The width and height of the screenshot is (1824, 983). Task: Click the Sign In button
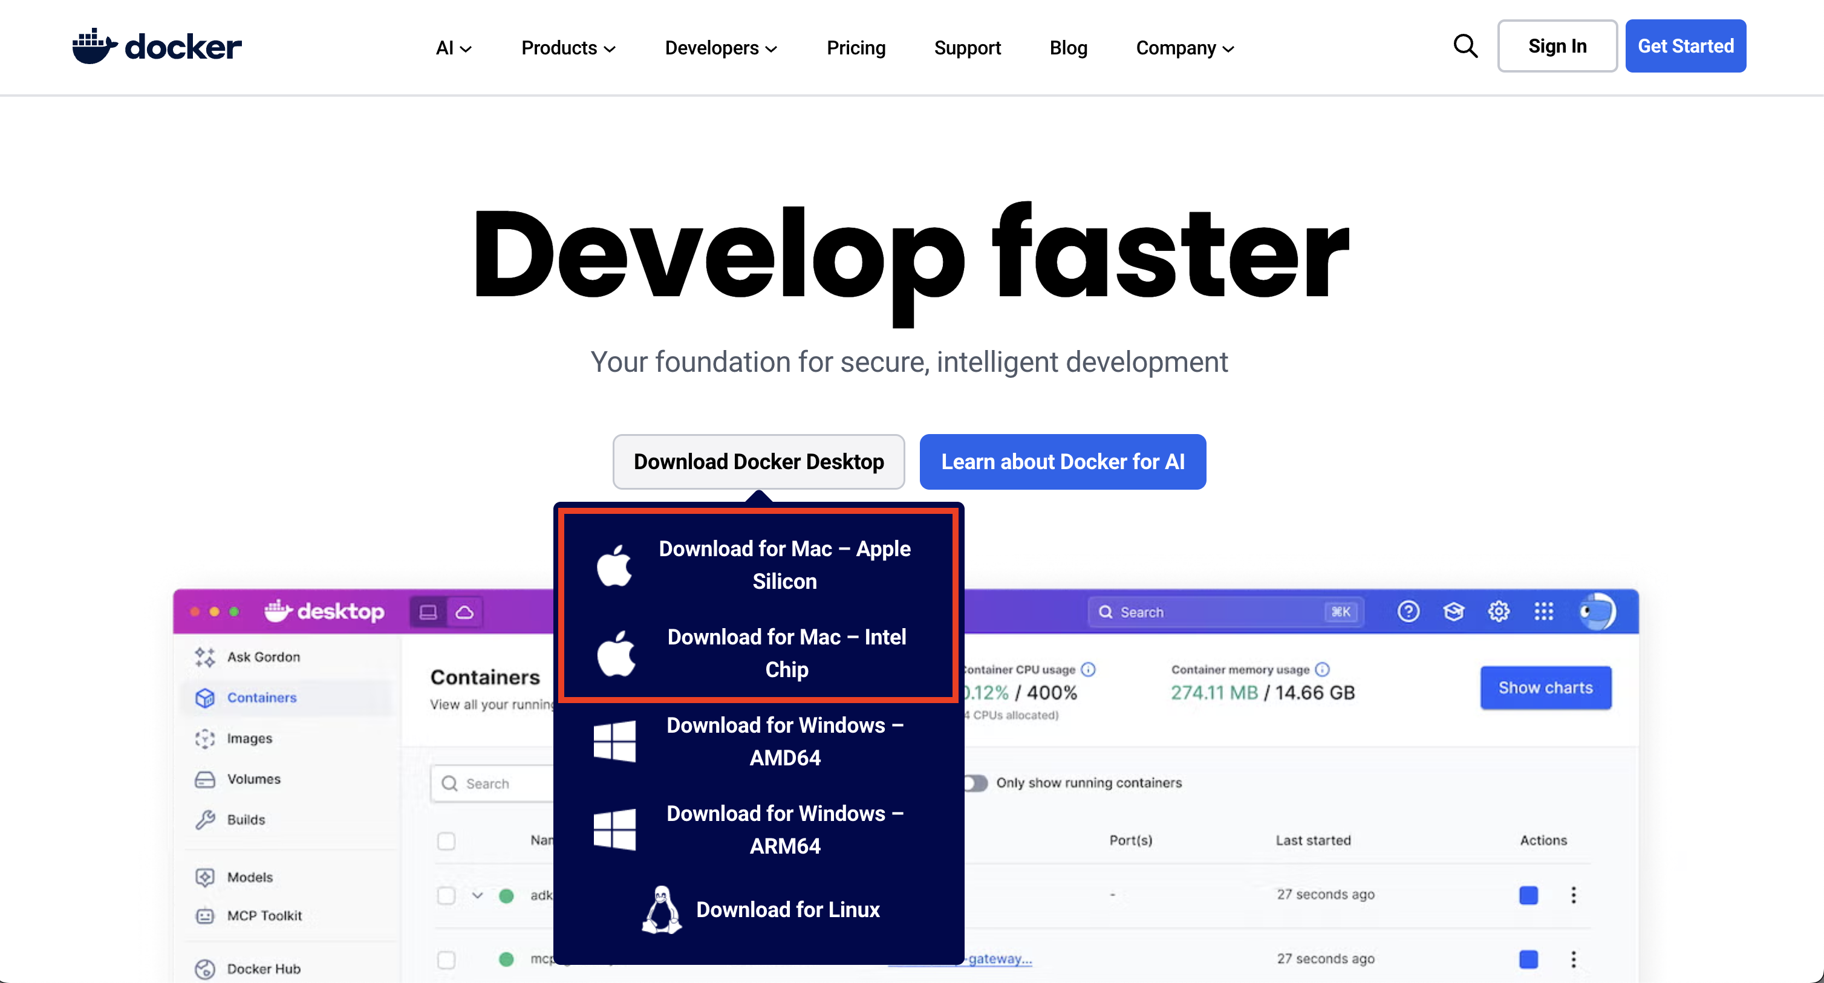(1557, 46)
